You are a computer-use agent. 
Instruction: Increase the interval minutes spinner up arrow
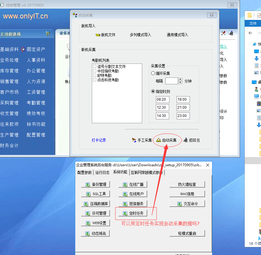click(x=180, y=79)
